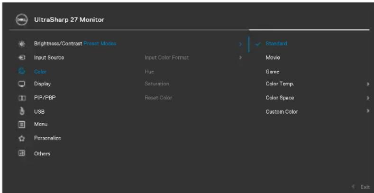This screenshot has height=193, width=374.
Task: Open the Menu settings entry
Action: tap(41, 124)
